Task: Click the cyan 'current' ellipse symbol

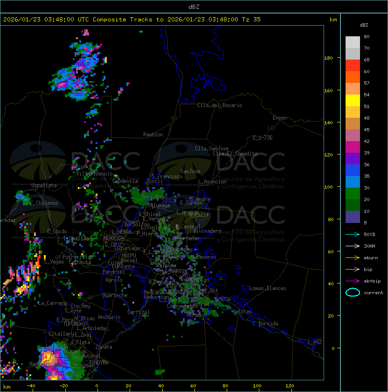Action: point(353,292)
